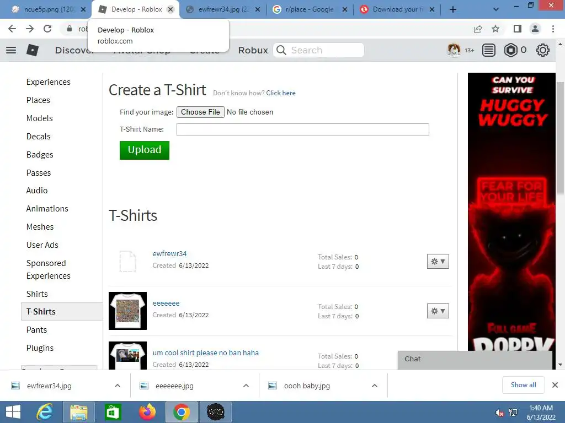Reload the page with refresh icon

click(x=47, y=29)
